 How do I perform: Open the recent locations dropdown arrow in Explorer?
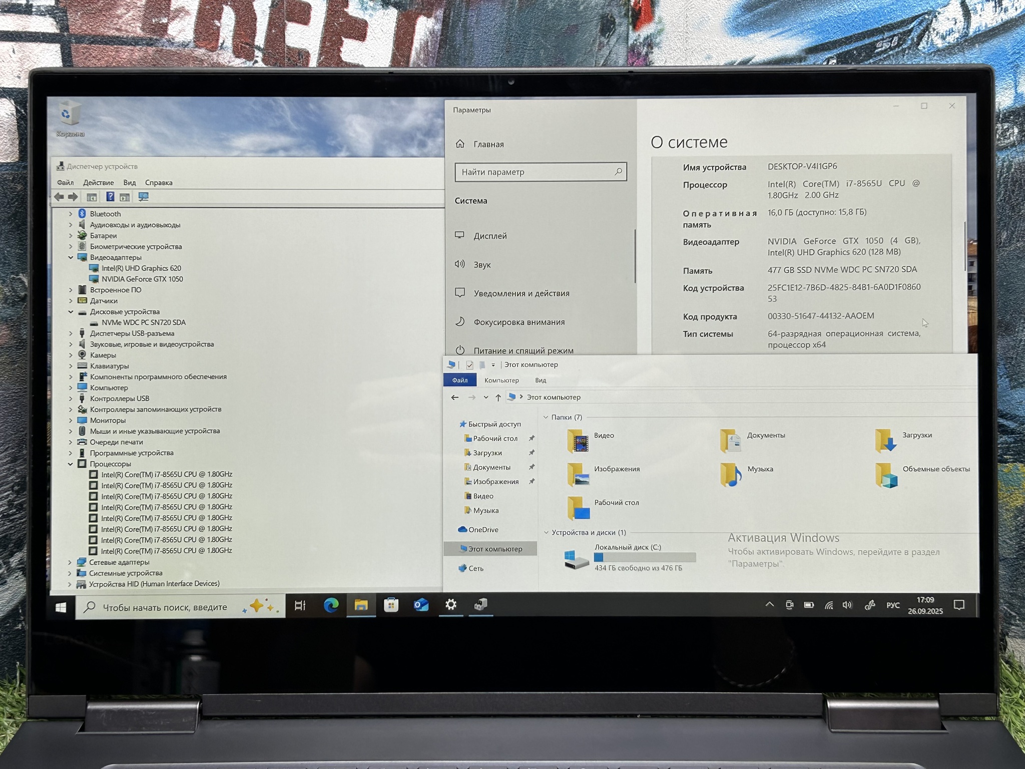485,398
